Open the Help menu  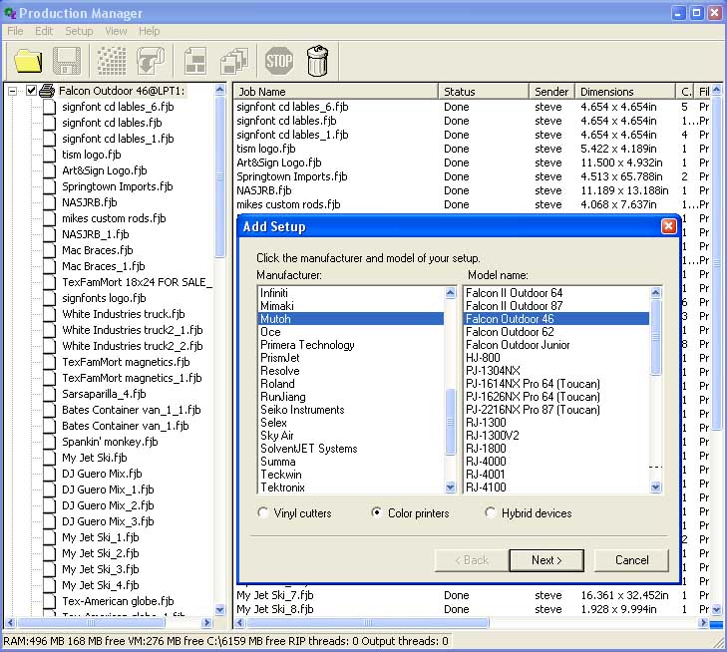click(x=150, y=31)
